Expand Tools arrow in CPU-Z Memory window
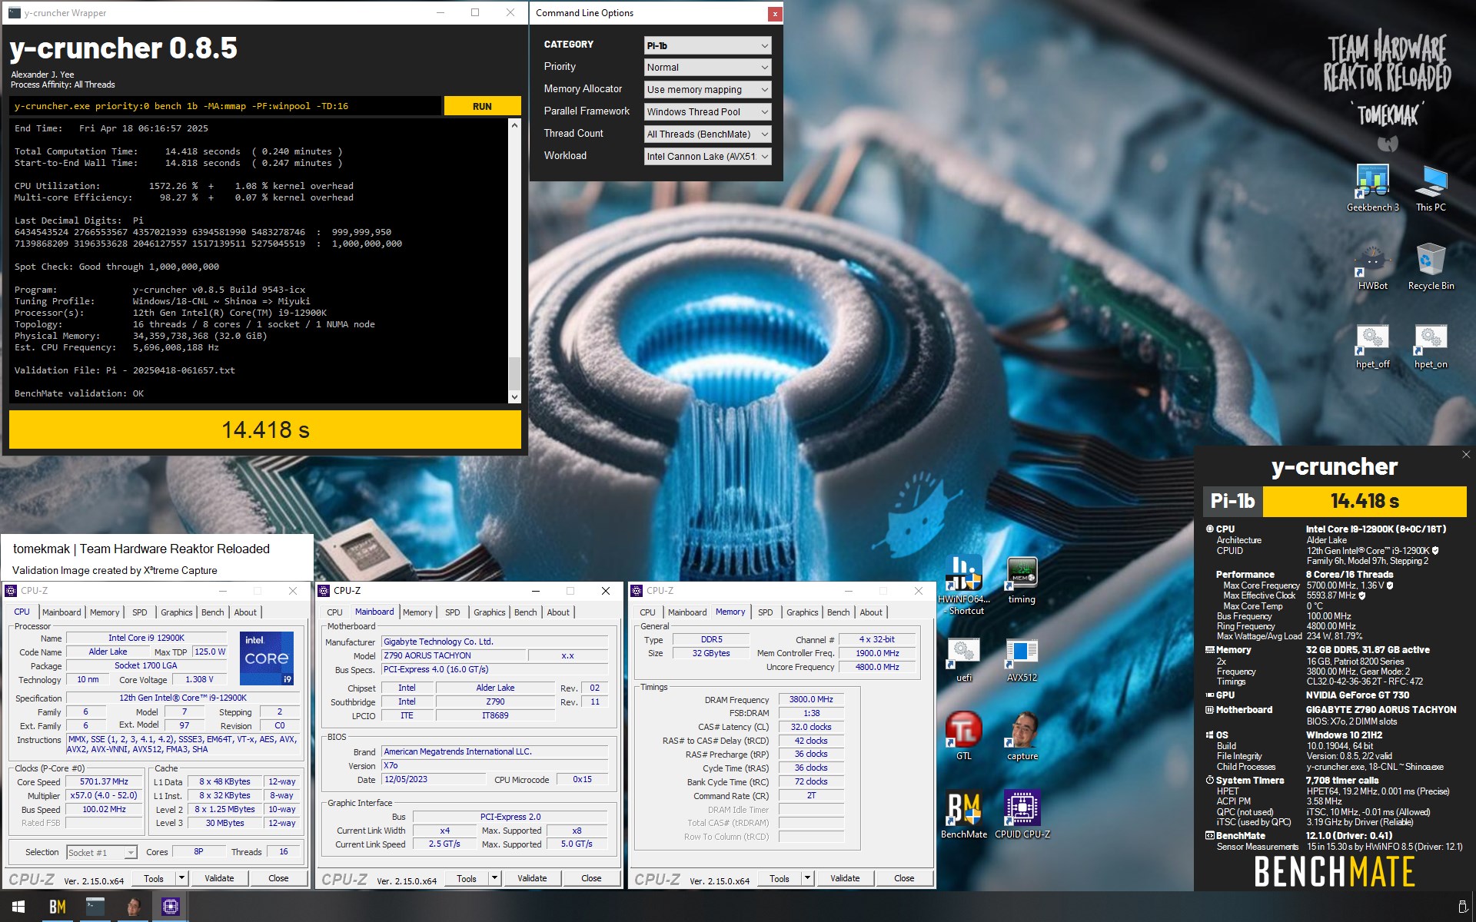The image size is (1476, 922). (808, 878)
